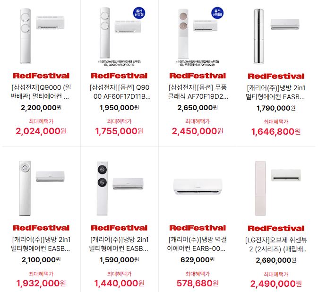Viewport: 318px width, 292px height.
Task: Click the blue 옵션 선택형 badge on Q9000 AF60F17D11B
Action: 139,13
